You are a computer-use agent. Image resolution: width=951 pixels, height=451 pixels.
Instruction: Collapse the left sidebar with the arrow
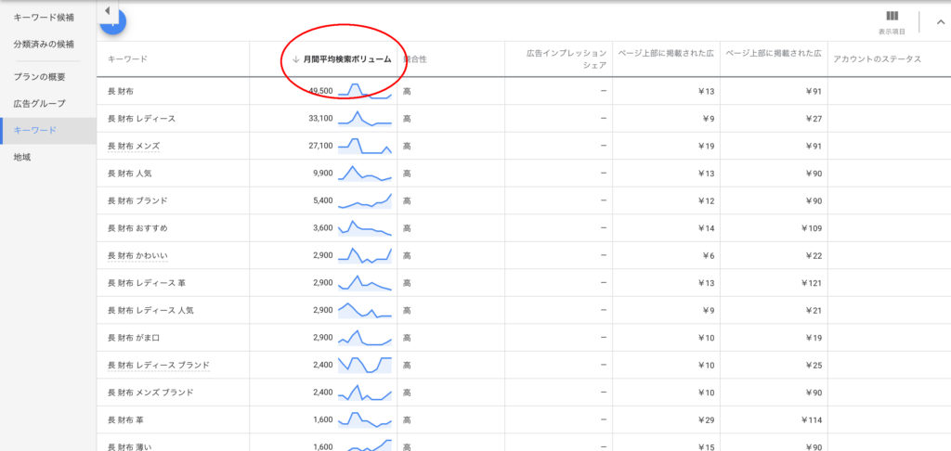107,11
